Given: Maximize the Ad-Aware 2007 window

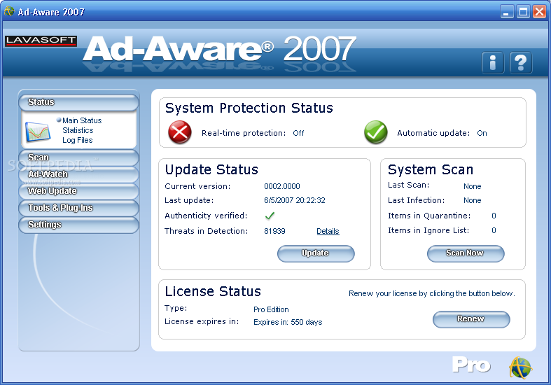Looking at the screenshot, I should coord(523,12).
